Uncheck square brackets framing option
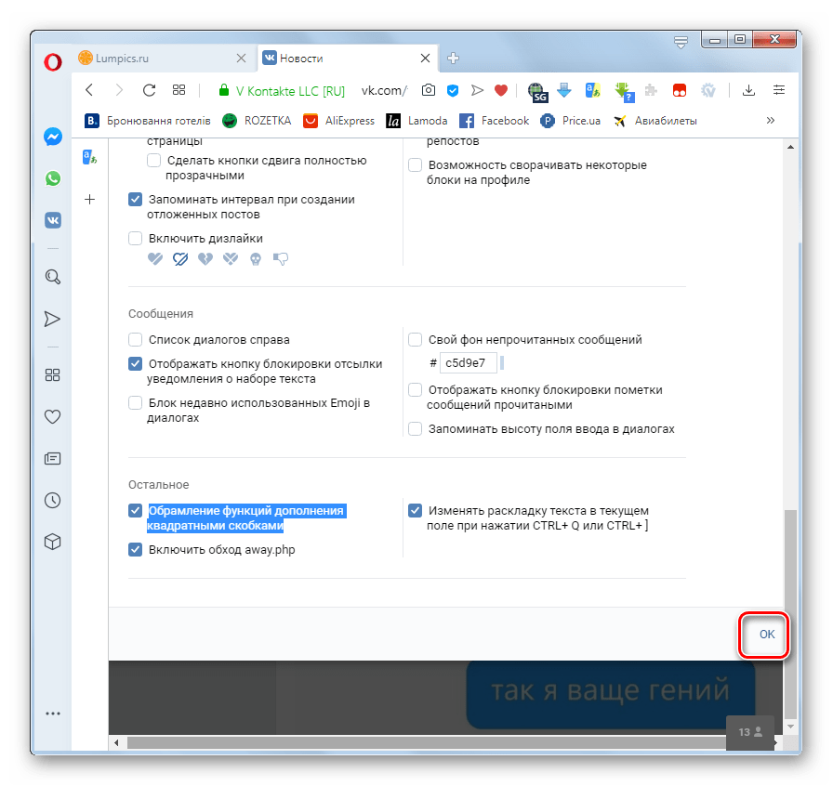This screenshot has height=786, width=833. click(136, 510)
